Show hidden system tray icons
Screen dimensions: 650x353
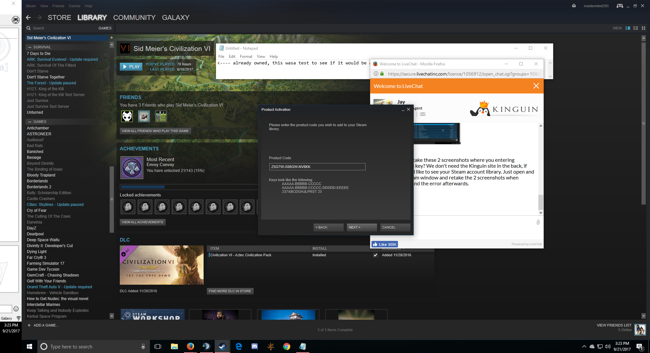coord(584,346)
